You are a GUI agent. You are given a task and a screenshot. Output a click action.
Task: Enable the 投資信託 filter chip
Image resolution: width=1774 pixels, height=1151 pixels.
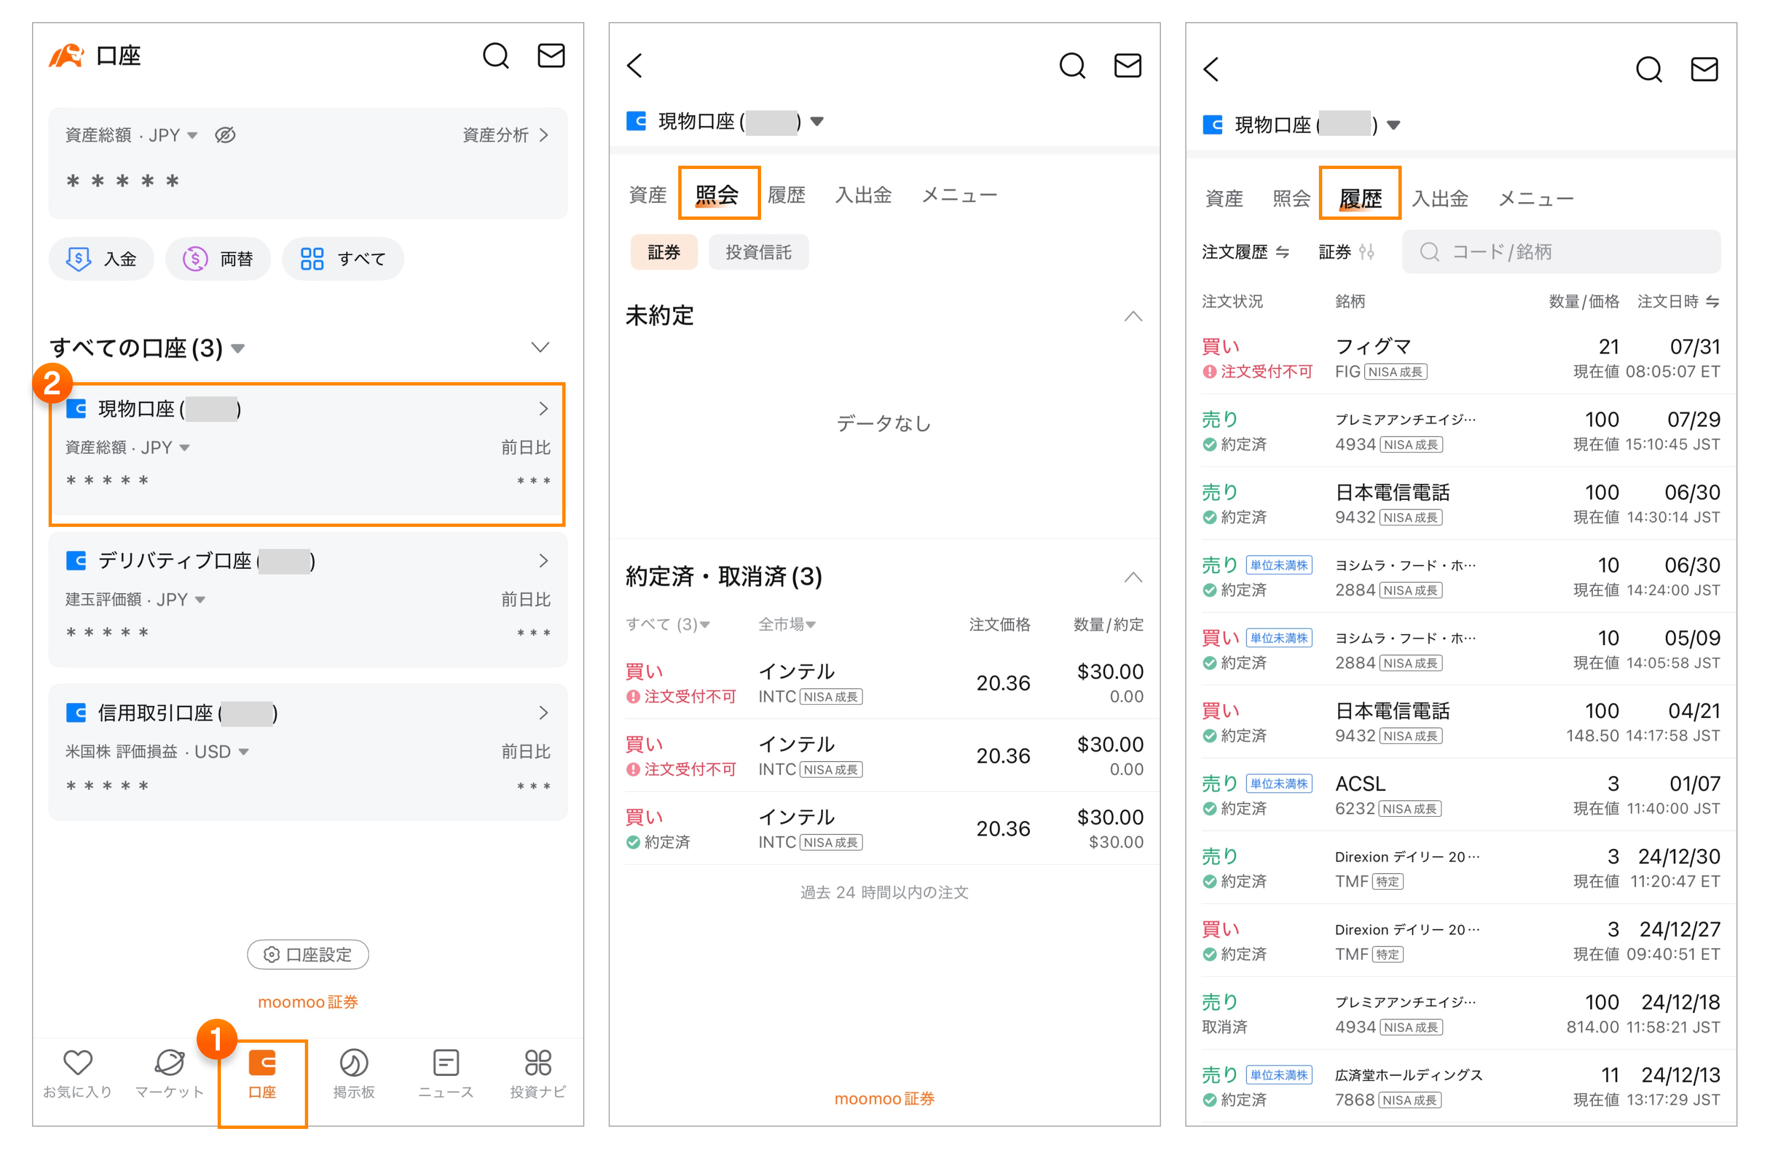(758, 252)
